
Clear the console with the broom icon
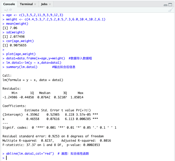(x=170, y=10)
